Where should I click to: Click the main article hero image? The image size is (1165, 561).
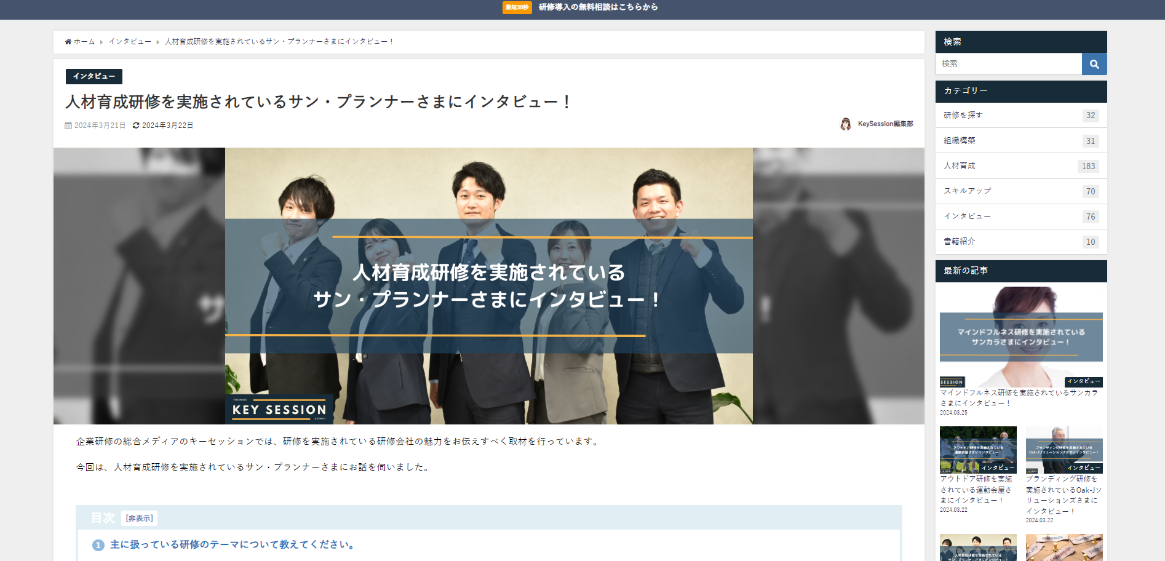click(489, 286)
